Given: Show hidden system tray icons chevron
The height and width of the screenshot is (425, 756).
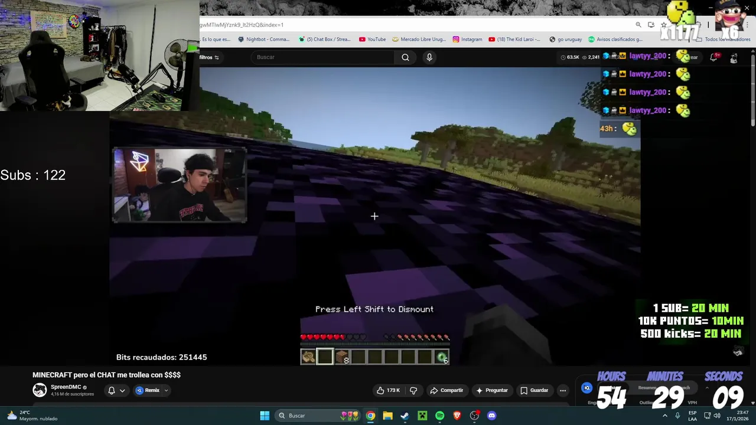Looking at the screenshot, I should tap(665, 416).
